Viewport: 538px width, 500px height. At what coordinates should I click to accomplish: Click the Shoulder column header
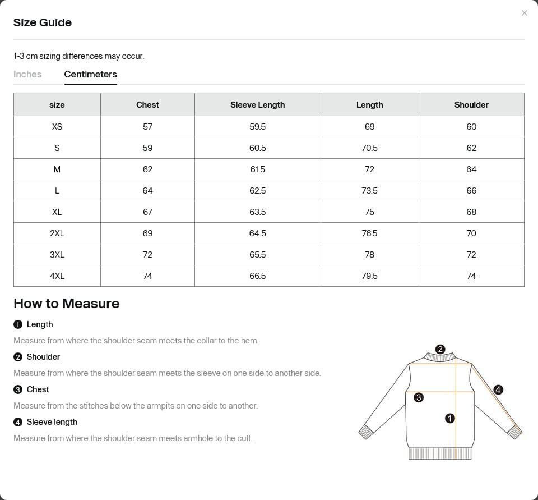[x=471, y=104]
